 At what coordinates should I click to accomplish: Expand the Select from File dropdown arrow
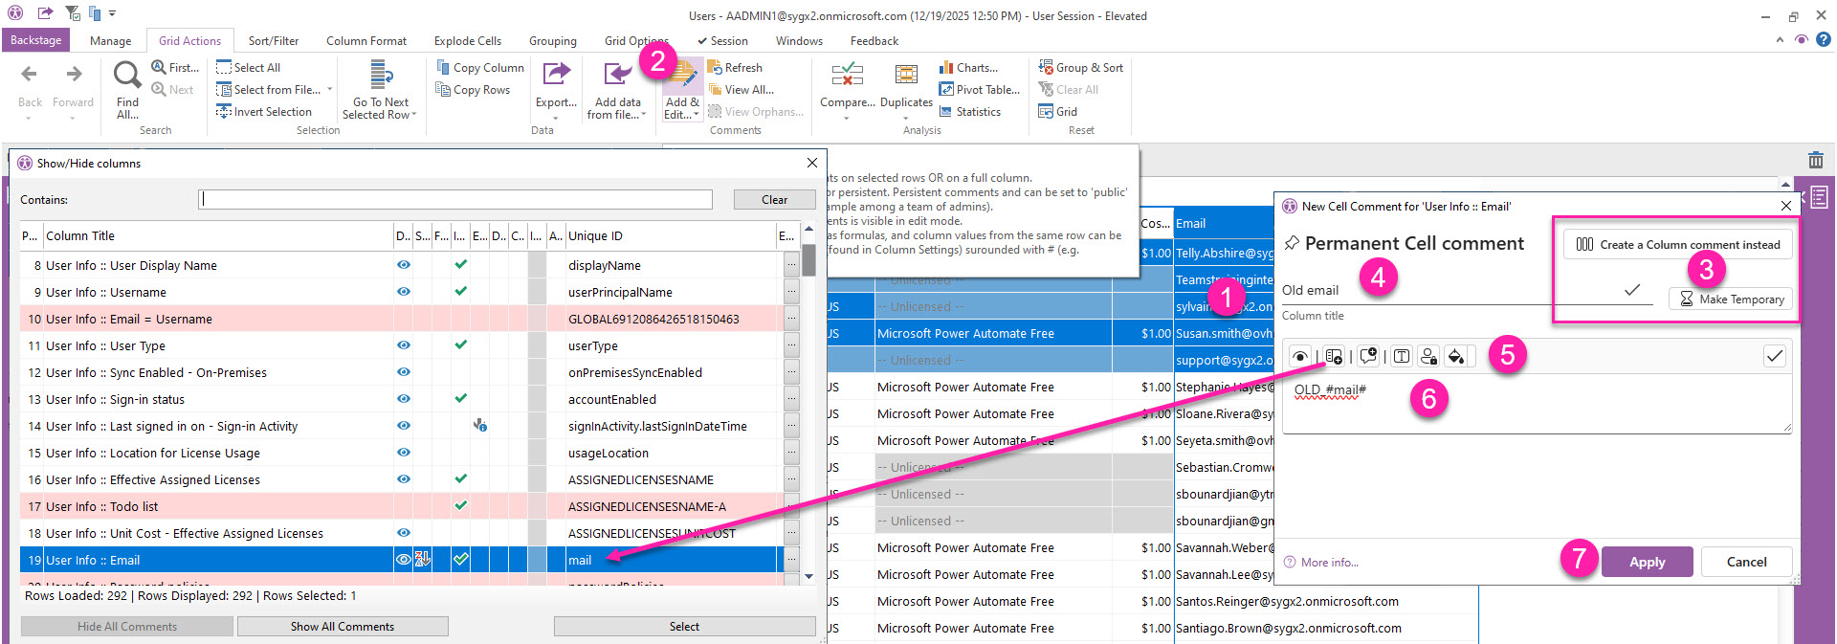pos(330,90)
